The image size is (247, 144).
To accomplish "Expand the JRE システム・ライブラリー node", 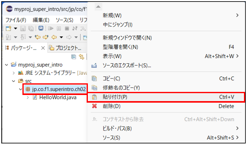I will [14, 73].
